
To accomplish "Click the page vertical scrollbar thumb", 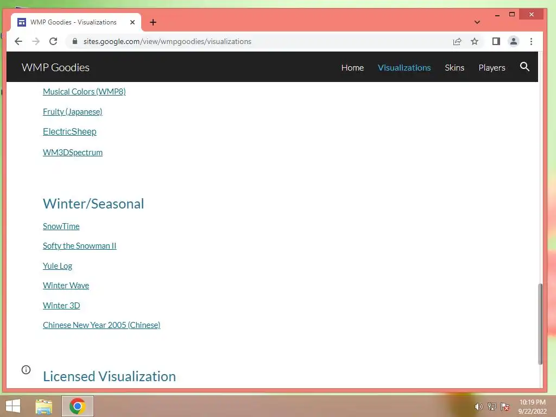I will pos(540,324).
